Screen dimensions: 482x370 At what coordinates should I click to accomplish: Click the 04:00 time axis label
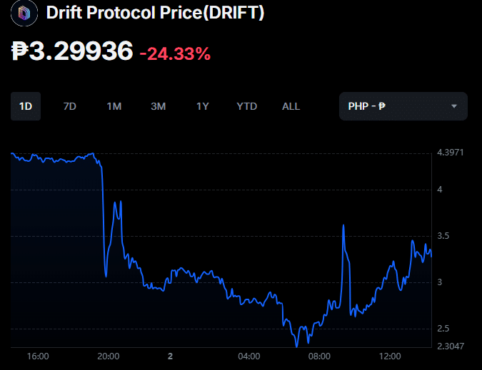click(x=249, y=356)
